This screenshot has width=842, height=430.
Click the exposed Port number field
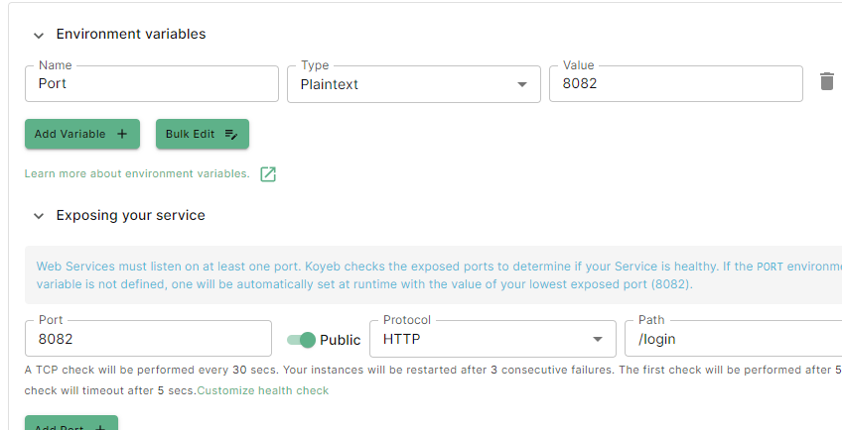tap(148, 339)
